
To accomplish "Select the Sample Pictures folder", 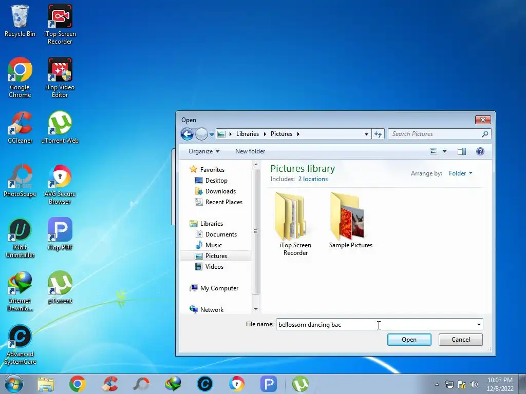I will (350, 221).
